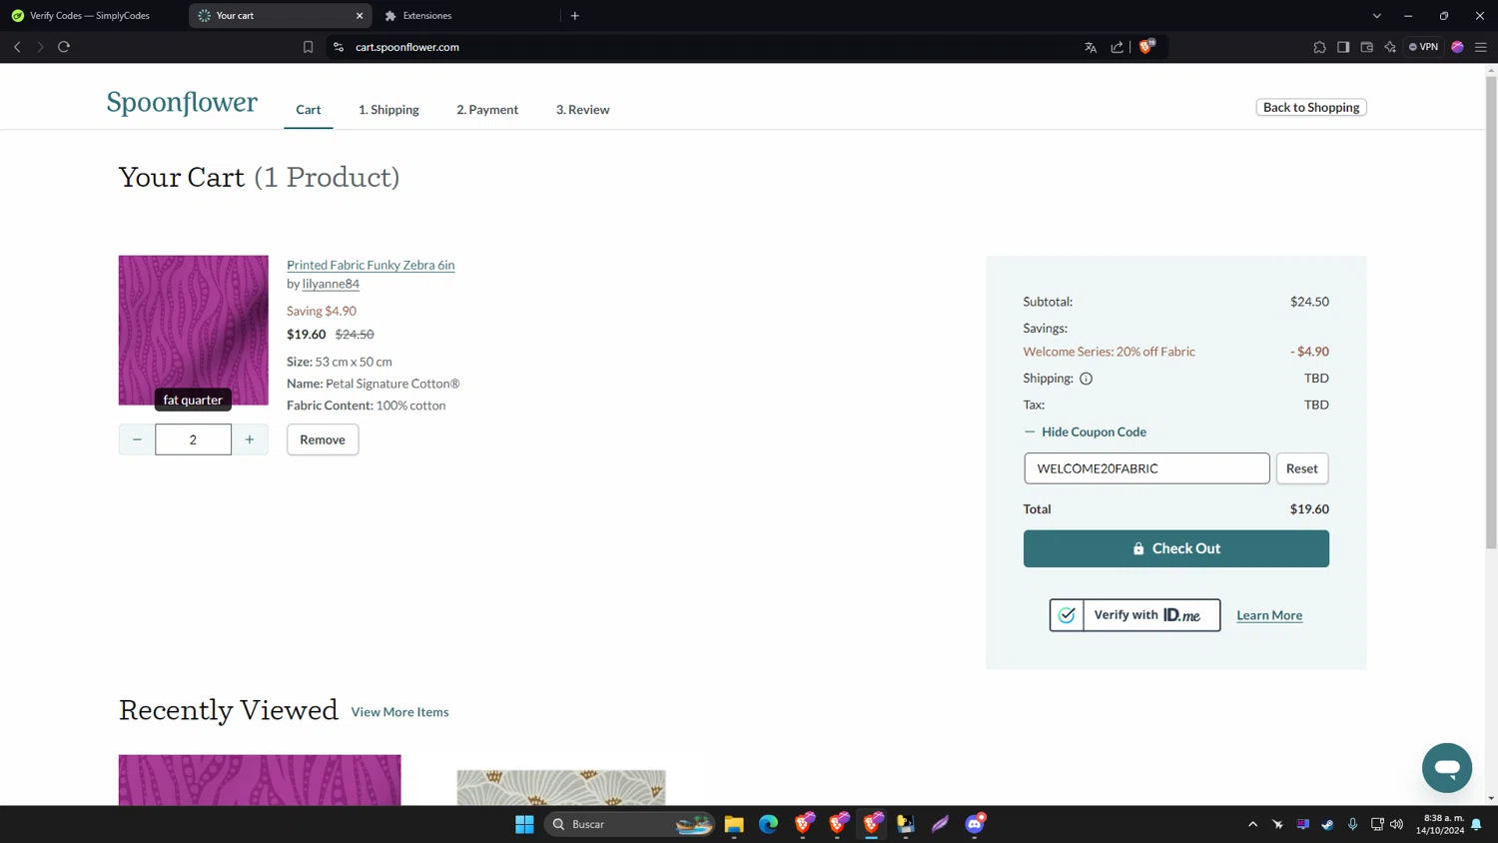Open designer lilyanne84's profile link
The width and height of the screenshot is (1498, 843).
[331, 284]
